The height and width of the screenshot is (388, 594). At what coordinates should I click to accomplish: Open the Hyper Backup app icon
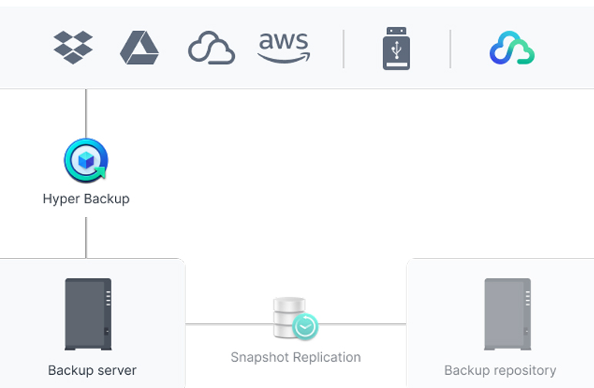coord(86,159)
